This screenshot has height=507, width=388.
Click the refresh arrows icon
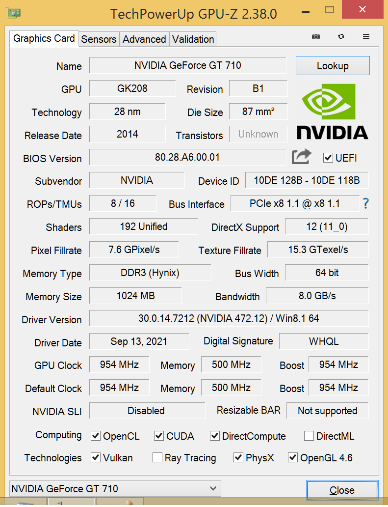[x=341, y=36]
